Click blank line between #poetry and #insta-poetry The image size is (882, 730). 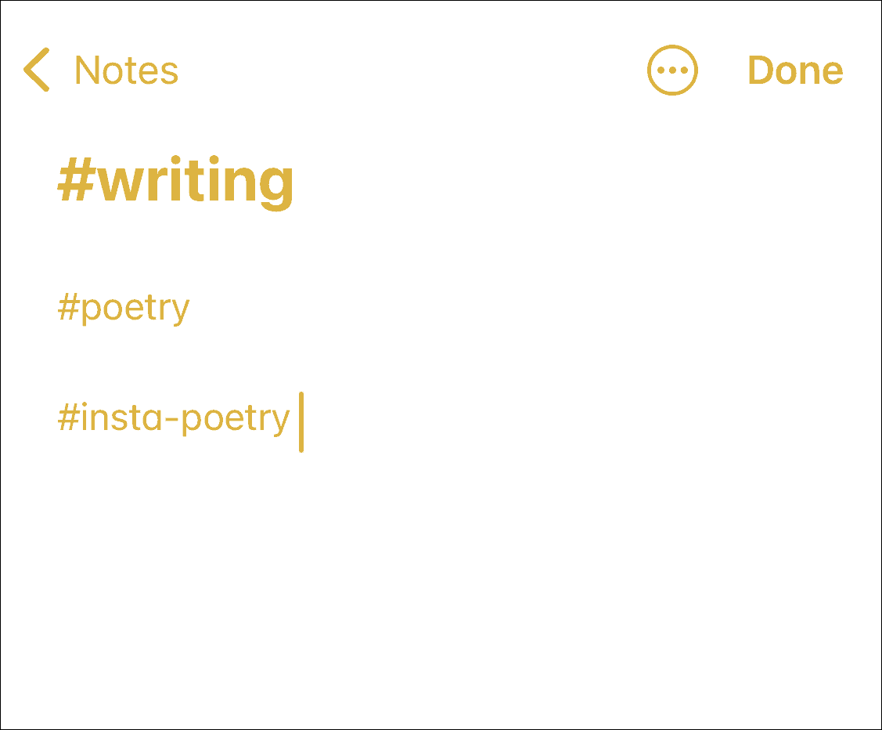[x=313, y=363]
